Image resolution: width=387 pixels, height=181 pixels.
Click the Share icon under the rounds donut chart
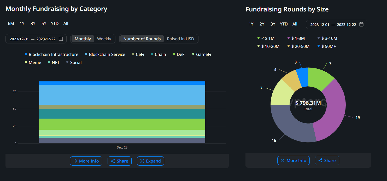coord(321,160)
